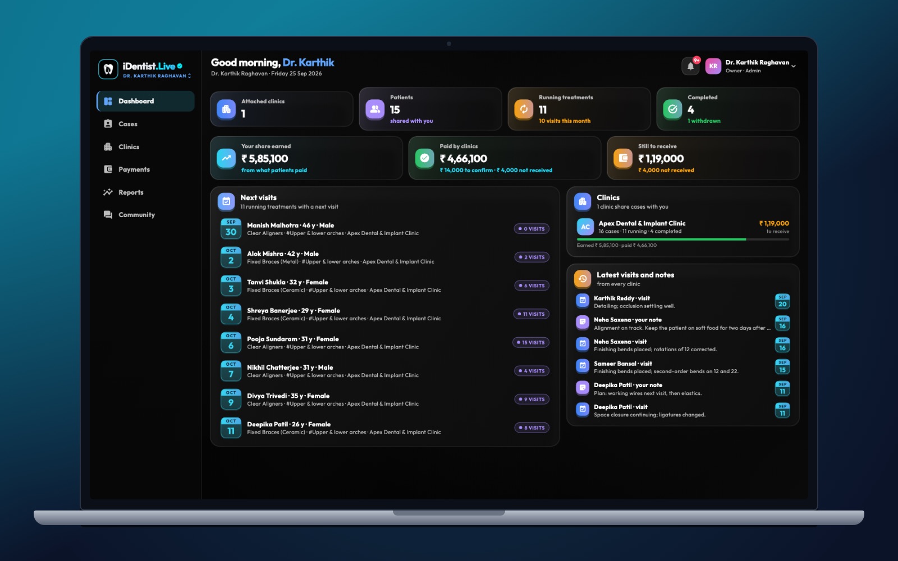The width and height of the screenshot is (898, 561).
Task: Click the Next visits calendar icon
Action: tap(226, 201)
